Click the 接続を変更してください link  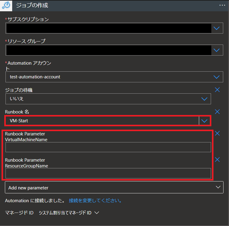point(95,201)
